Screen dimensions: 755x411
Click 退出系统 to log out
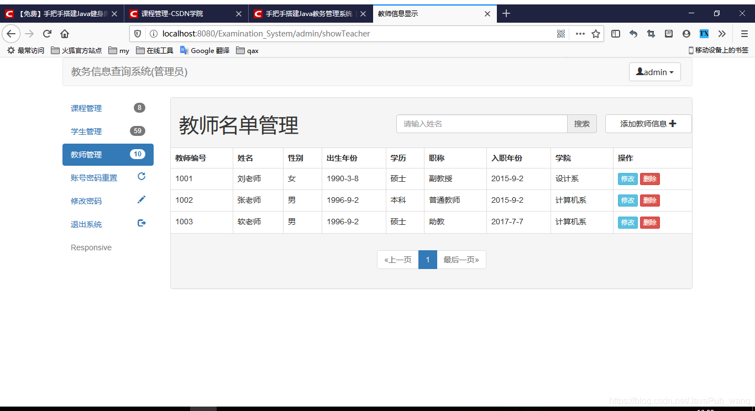coord(108,224)
